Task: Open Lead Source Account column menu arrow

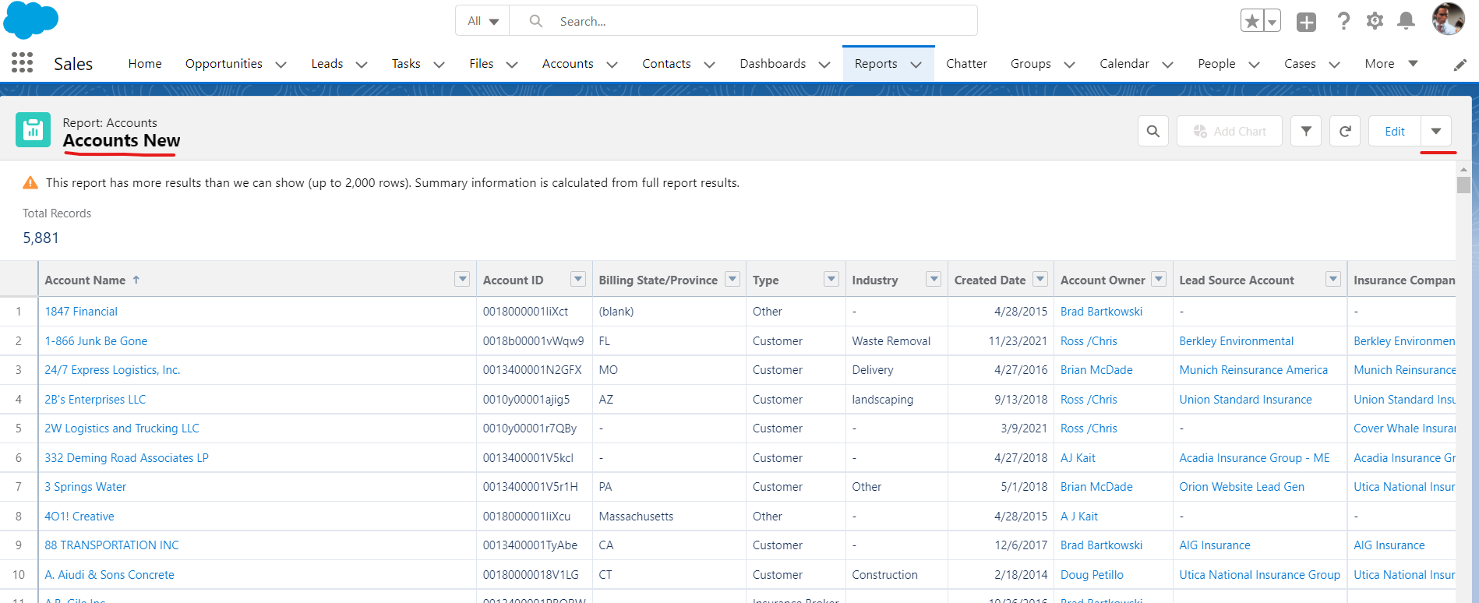Action: tap(1333, 279)
